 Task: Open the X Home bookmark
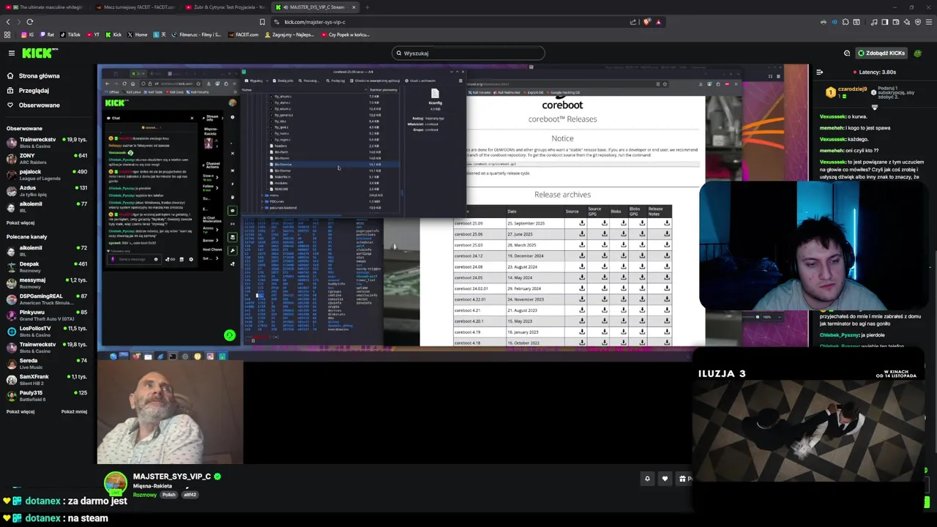click(x=137, y=34)
